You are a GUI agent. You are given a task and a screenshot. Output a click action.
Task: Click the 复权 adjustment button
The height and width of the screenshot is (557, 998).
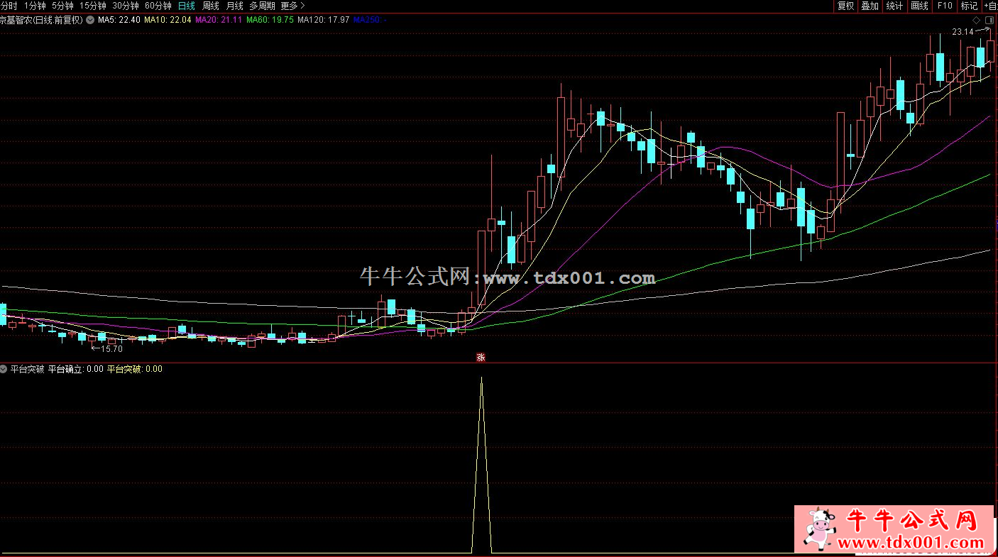tap(845, 6)
